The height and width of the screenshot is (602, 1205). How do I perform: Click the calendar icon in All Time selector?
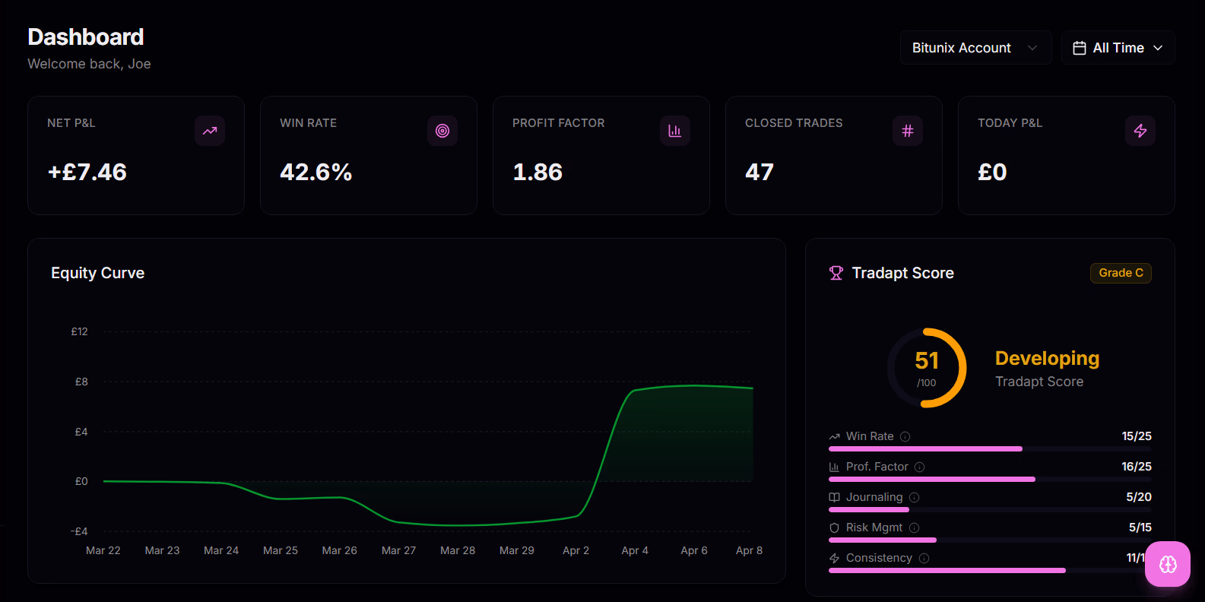tap(1080, 48)
